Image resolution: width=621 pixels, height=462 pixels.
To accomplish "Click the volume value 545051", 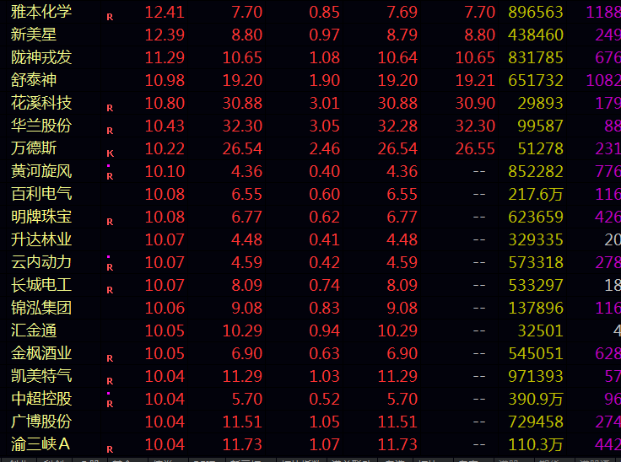I will point(536,353).
